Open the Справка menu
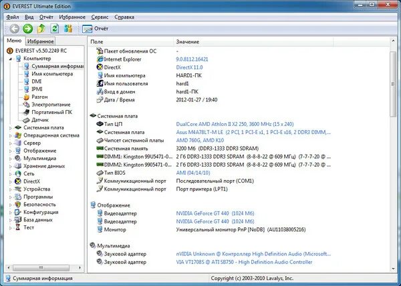Image resolution: width=401 pixels, height=286 pixels. [124, 17]
